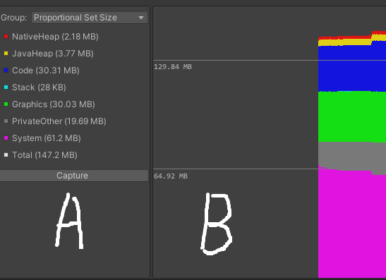
Task: Open the Proportional Set Size group dropdown
Action: [90, 18]
